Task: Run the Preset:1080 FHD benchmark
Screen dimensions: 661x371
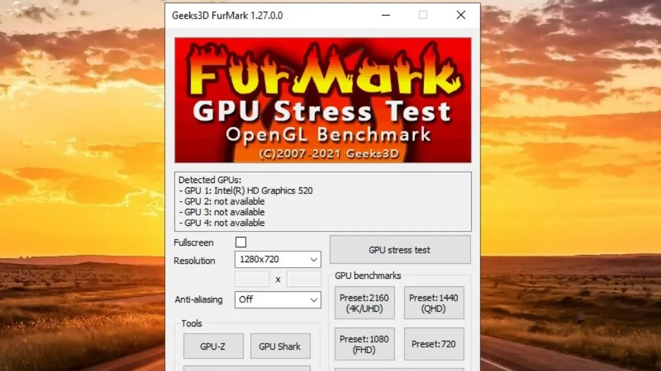Action: tap(364, 344)
